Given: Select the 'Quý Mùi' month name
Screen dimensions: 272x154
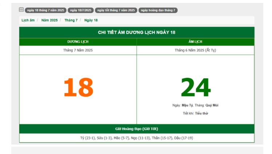Looking at the screenshot, I should pos(212,105).
